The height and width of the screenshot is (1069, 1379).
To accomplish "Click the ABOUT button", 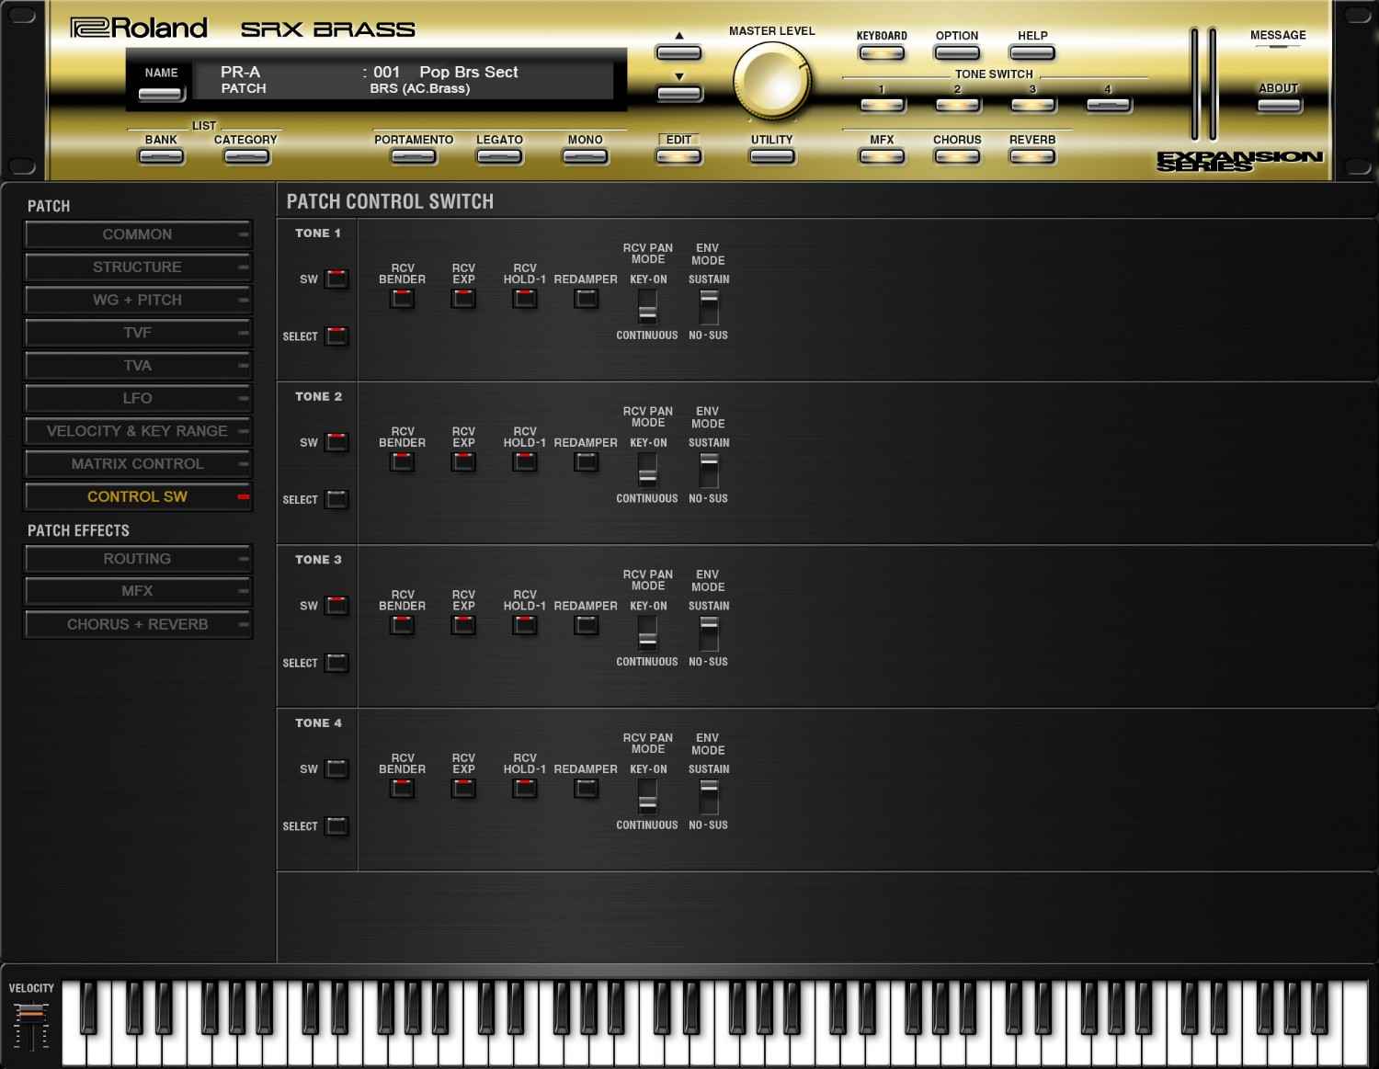I will click(1278, 105).
